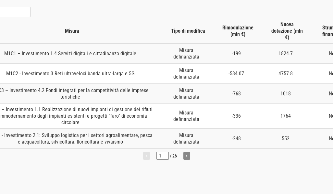This screenshot has width=333, height=194.
Task: Click the -768 rimodulazione cell
Action: pos(236,94)
